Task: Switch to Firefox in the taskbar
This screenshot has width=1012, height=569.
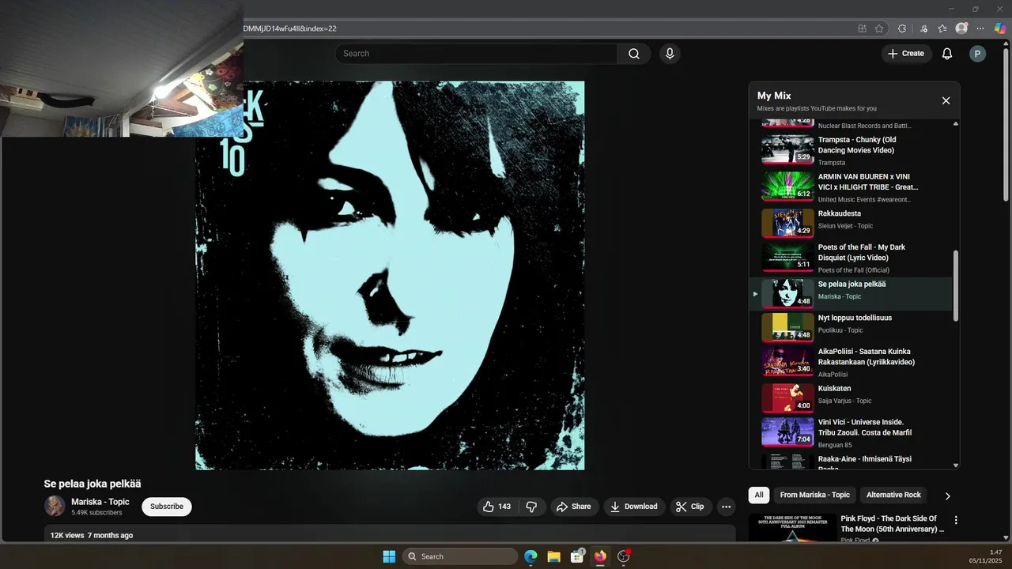Action: tap(600, 556)
